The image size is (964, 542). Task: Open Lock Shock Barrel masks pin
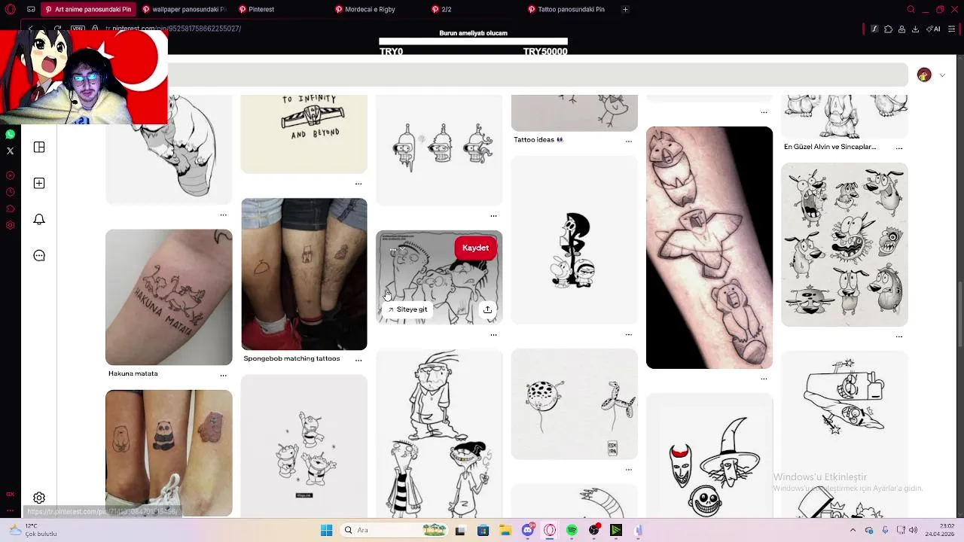[x=709, y=456]
